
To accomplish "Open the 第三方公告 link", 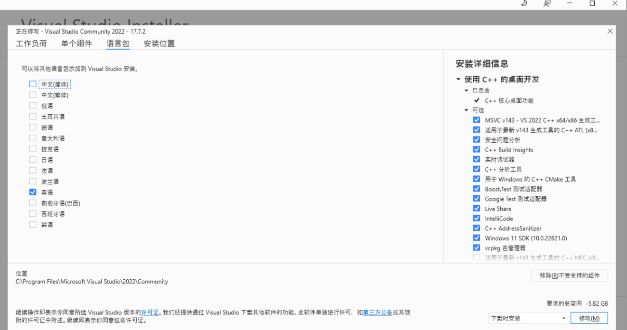I will click(377, 313).
